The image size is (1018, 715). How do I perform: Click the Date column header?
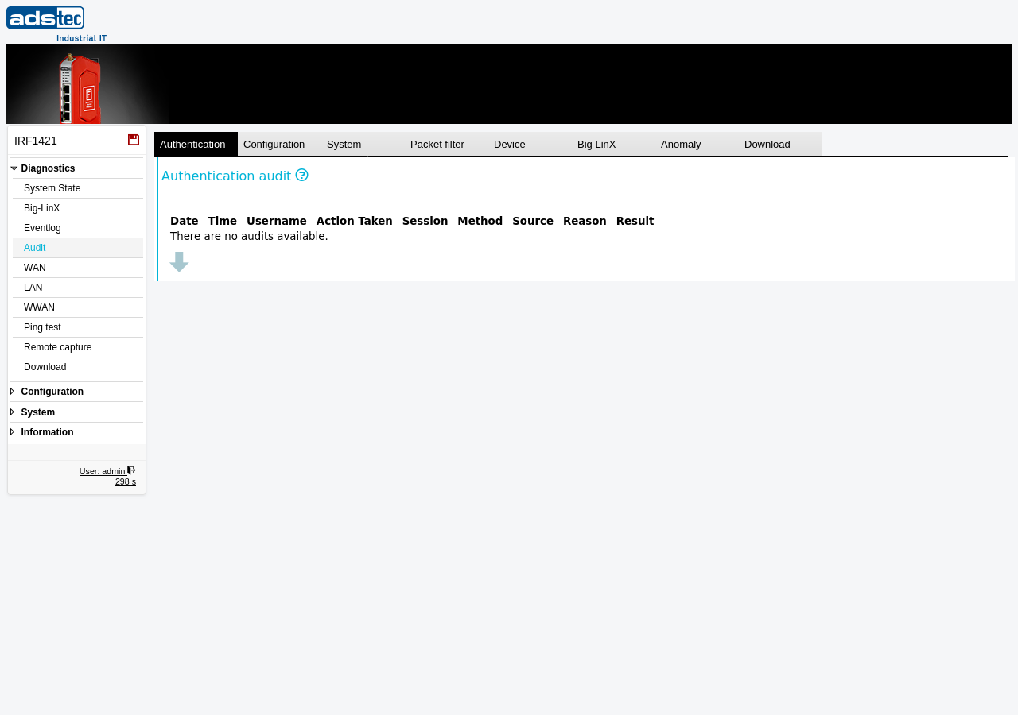pos(184,221)
